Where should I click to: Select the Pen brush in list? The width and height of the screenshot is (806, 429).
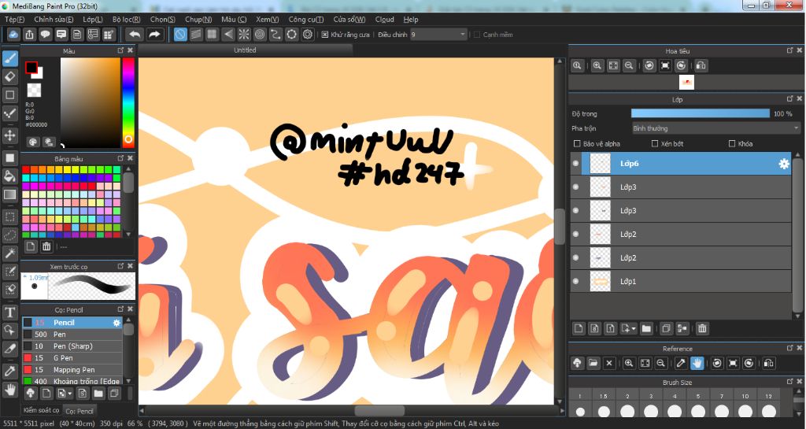72,334
